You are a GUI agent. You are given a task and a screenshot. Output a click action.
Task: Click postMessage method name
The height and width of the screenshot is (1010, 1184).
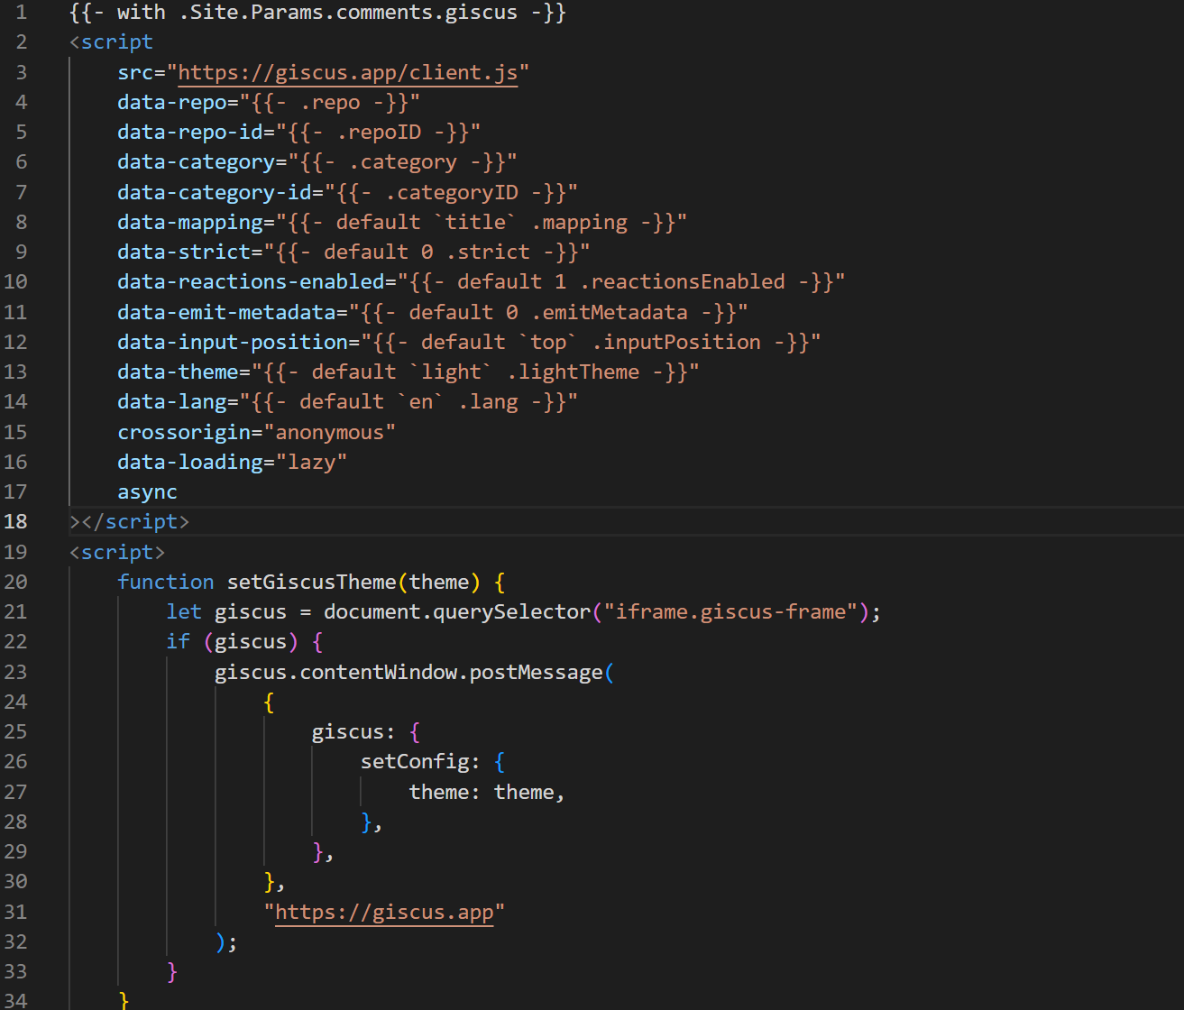click(x=536, y=672)
